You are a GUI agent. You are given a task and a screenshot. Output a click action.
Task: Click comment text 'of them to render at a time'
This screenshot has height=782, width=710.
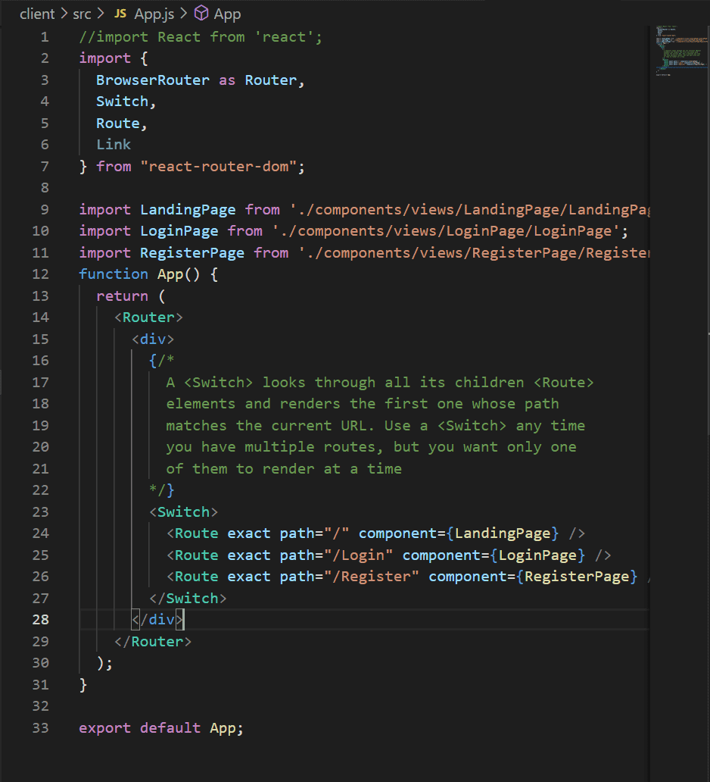point(284,469)
